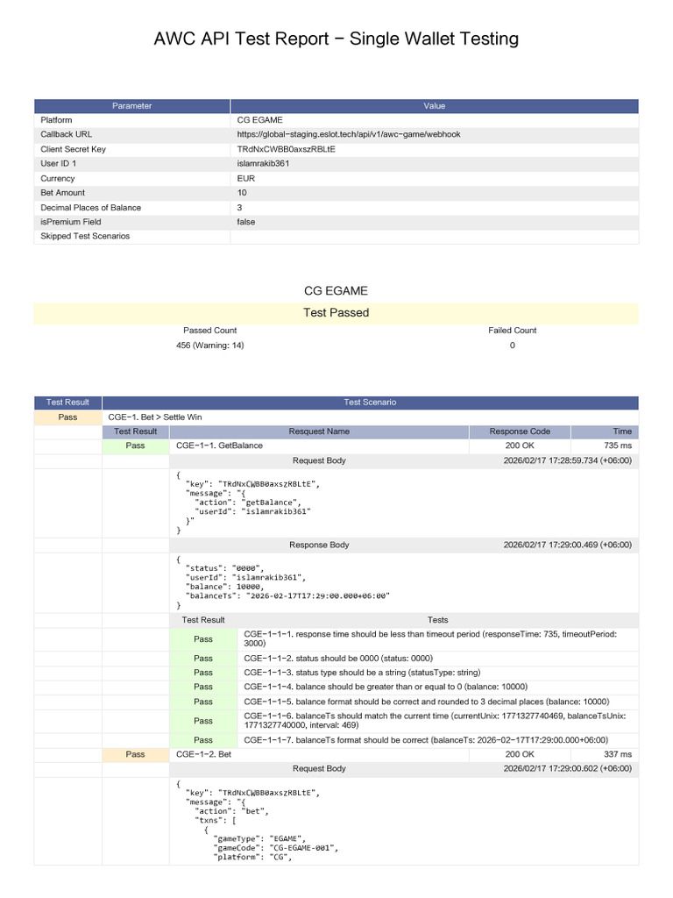Click the '"action": "bet",' JSON line
This screenshot has height=898, width=673.
pos(231,811)
